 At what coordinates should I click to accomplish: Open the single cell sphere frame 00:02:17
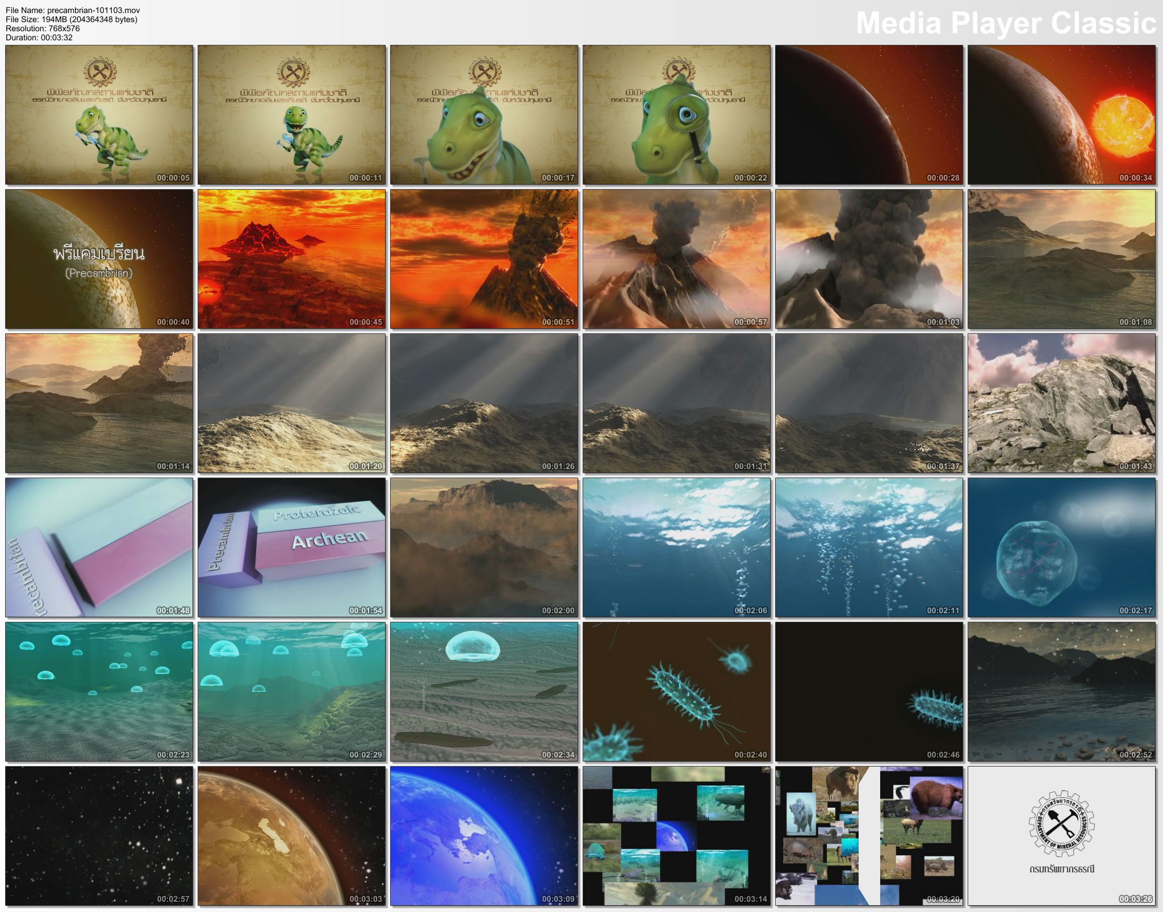1062,547
